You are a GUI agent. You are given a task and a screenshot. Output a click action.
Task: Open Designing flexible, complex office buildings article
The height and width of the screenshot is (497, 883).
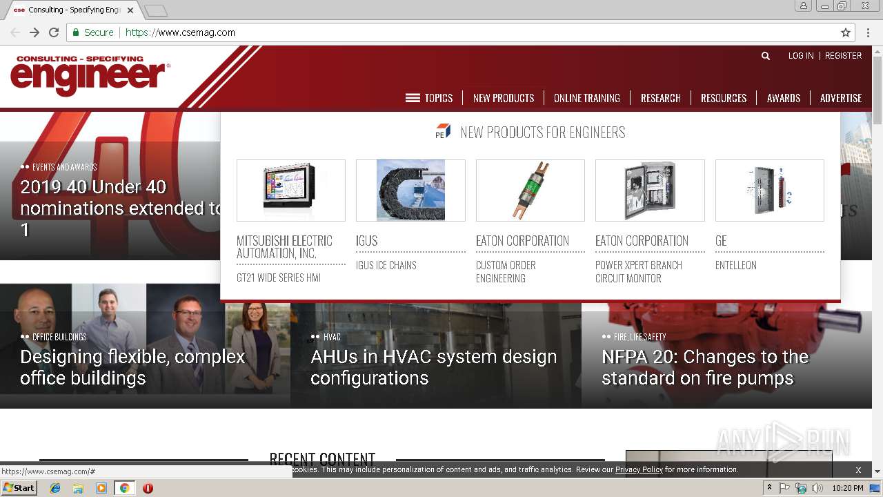point(132,367)
